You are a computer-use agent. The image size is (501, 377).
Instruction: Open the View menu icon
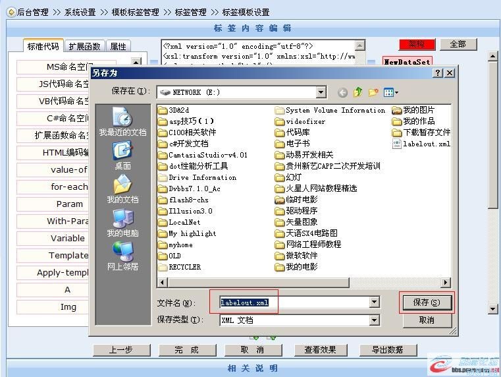point(391,93)
